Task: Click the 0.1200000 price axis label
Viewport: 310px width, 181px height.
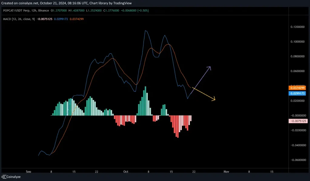Action: (x=298, y=27)
